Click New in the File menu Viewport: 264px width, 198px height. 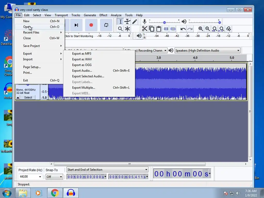[39, 21]
